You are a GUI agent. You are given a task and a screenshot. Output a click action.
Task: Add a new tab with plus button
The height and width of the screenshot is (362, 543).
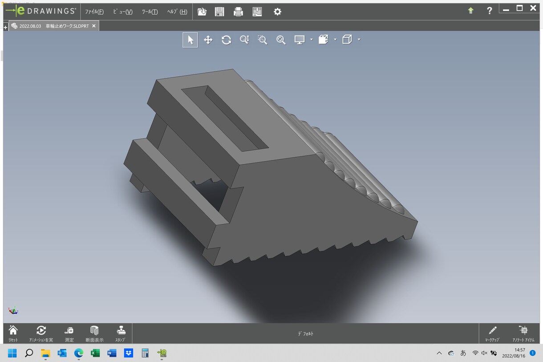point(6,28)
